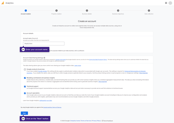
Task: Open the user account avatar
Action: (170, 3)
